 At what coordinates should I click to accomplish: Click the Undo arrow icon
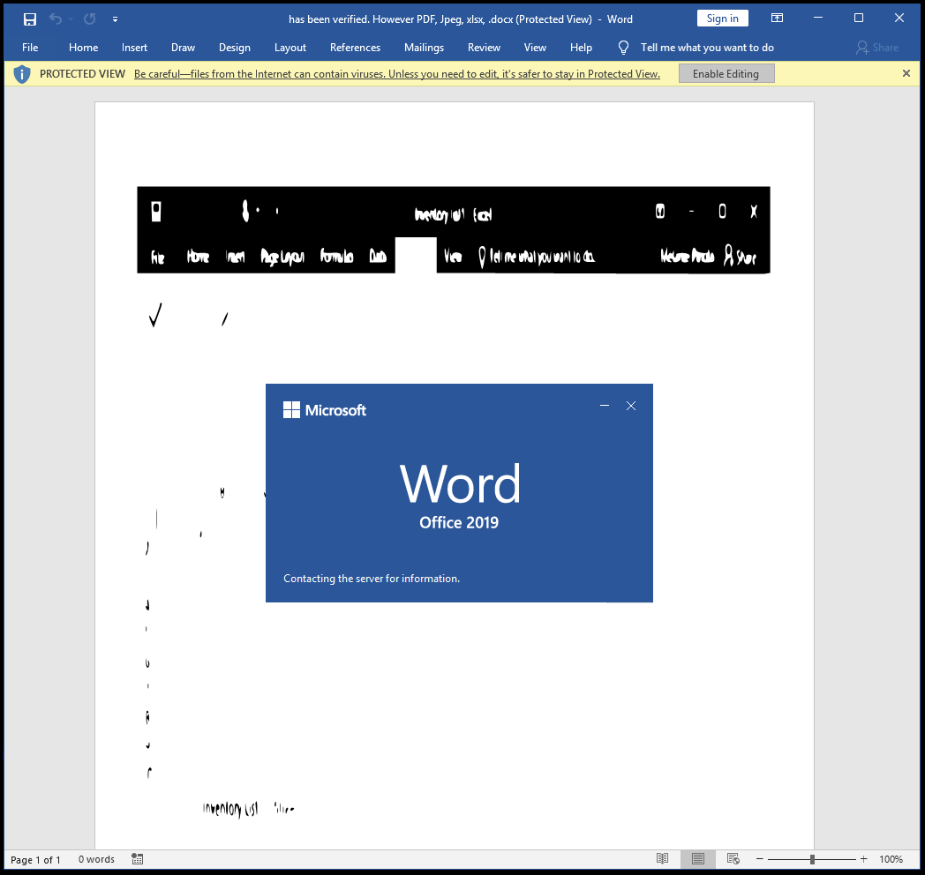(56, 19)
